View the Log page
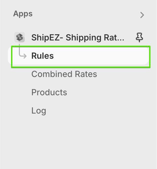The width and height of the screenshot is (157, 169). pos(39,111)
